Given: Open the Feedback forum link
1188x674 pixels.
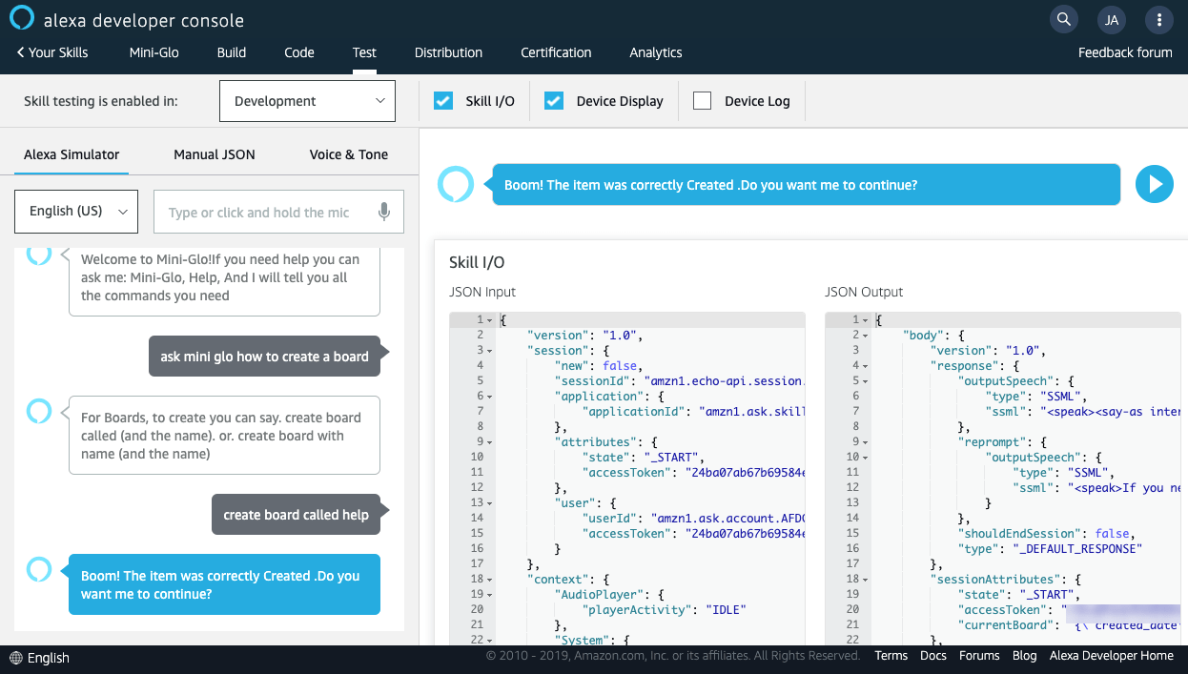Looking at the screenshot, I should (1125, 52).
